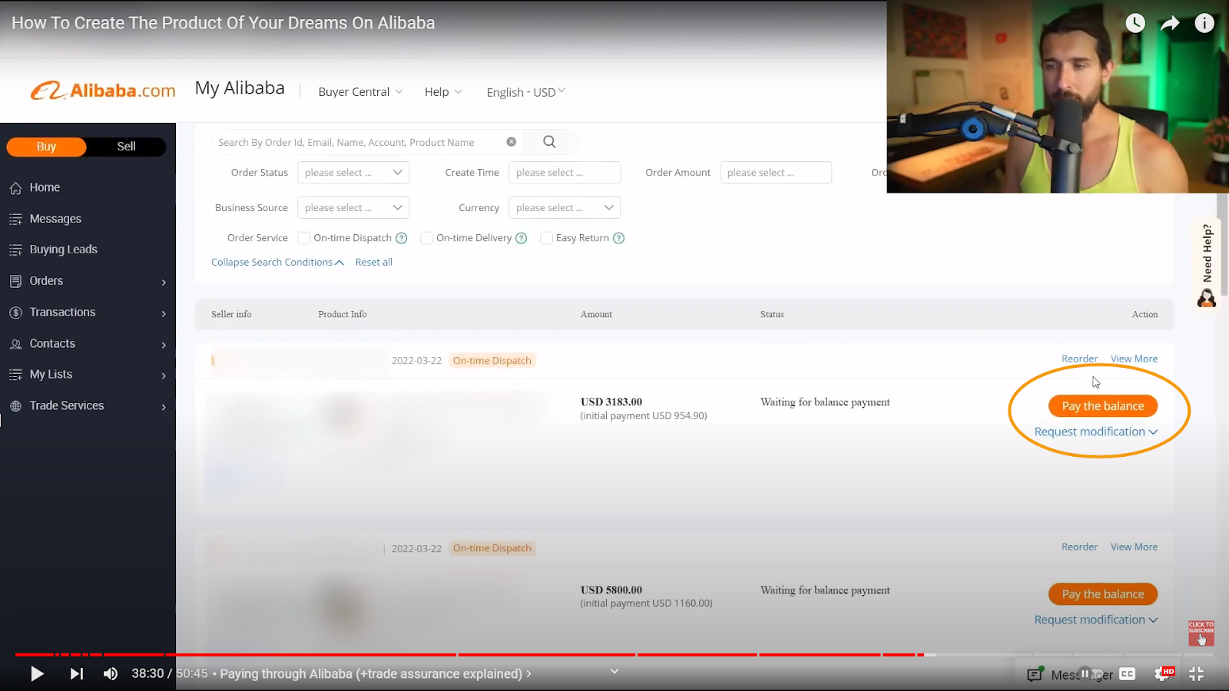Open the Business Source dropdown
Screen dimensions: 1229x691
[353, 207]
